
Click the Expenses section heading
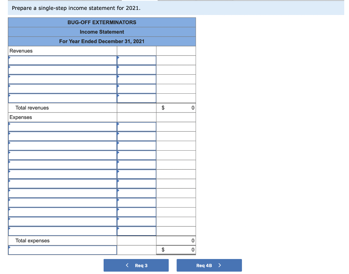21,117
